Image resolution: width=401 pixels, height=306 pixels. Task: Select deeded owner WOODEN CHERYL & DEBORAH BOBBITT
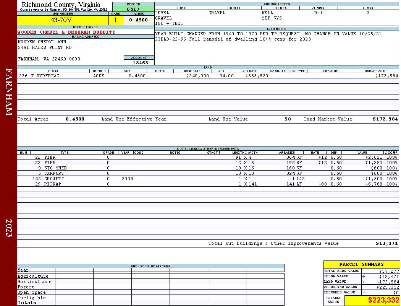tap(66, 32)
